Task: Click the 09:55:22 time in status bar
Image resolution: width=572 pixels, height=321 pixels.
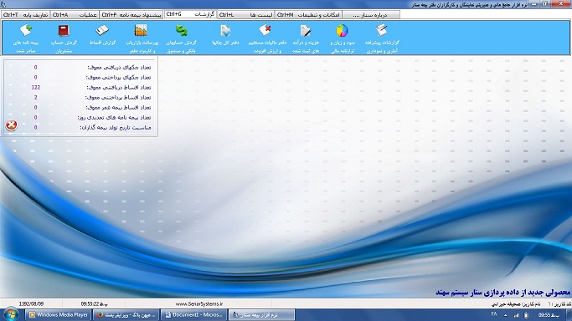Action: [x=94, y=303]
